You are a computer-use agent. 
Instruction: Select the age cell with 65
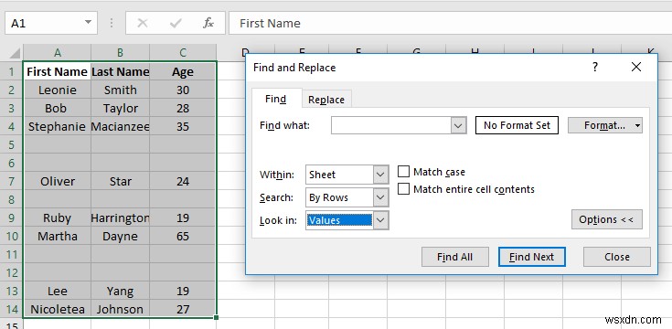click(x=183, y=236)
